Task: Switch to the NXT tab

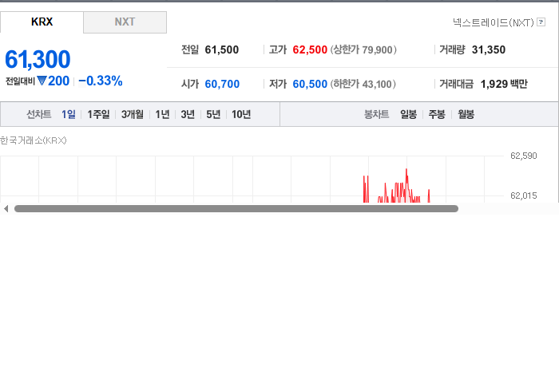Action: point(125,22)
